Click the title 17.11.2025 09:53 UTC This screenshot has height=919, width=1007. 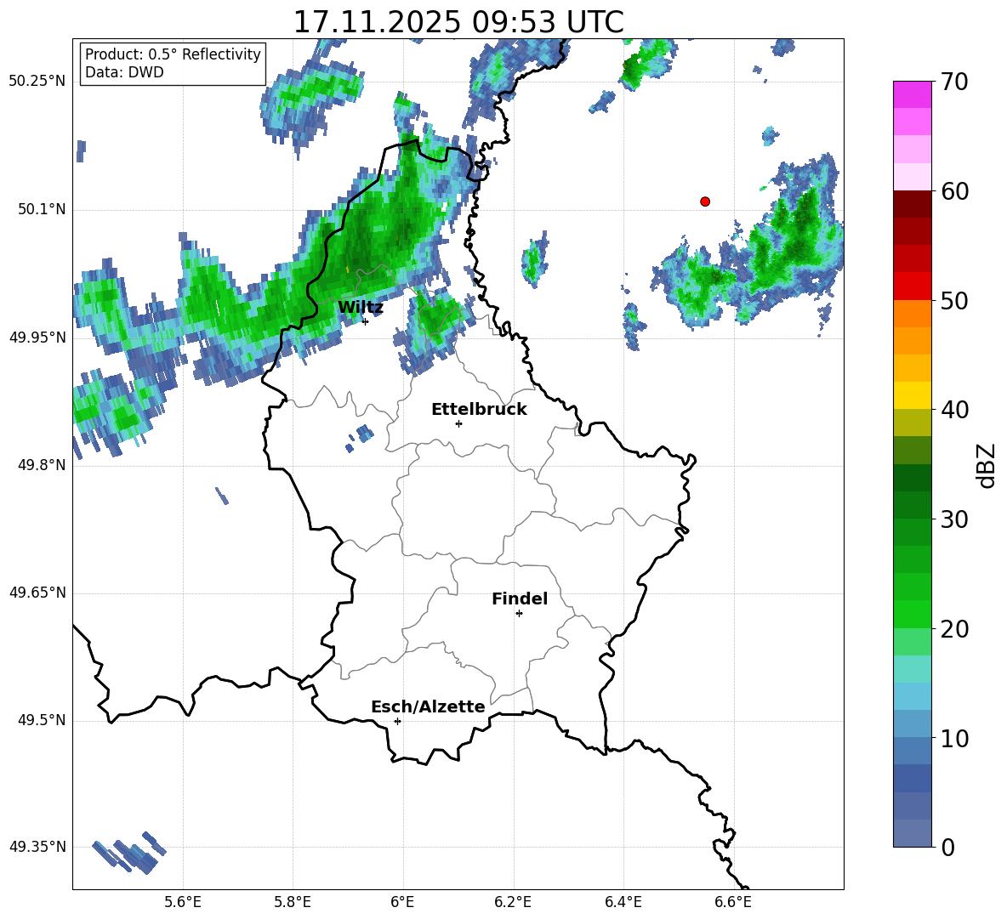pos(458,22)
